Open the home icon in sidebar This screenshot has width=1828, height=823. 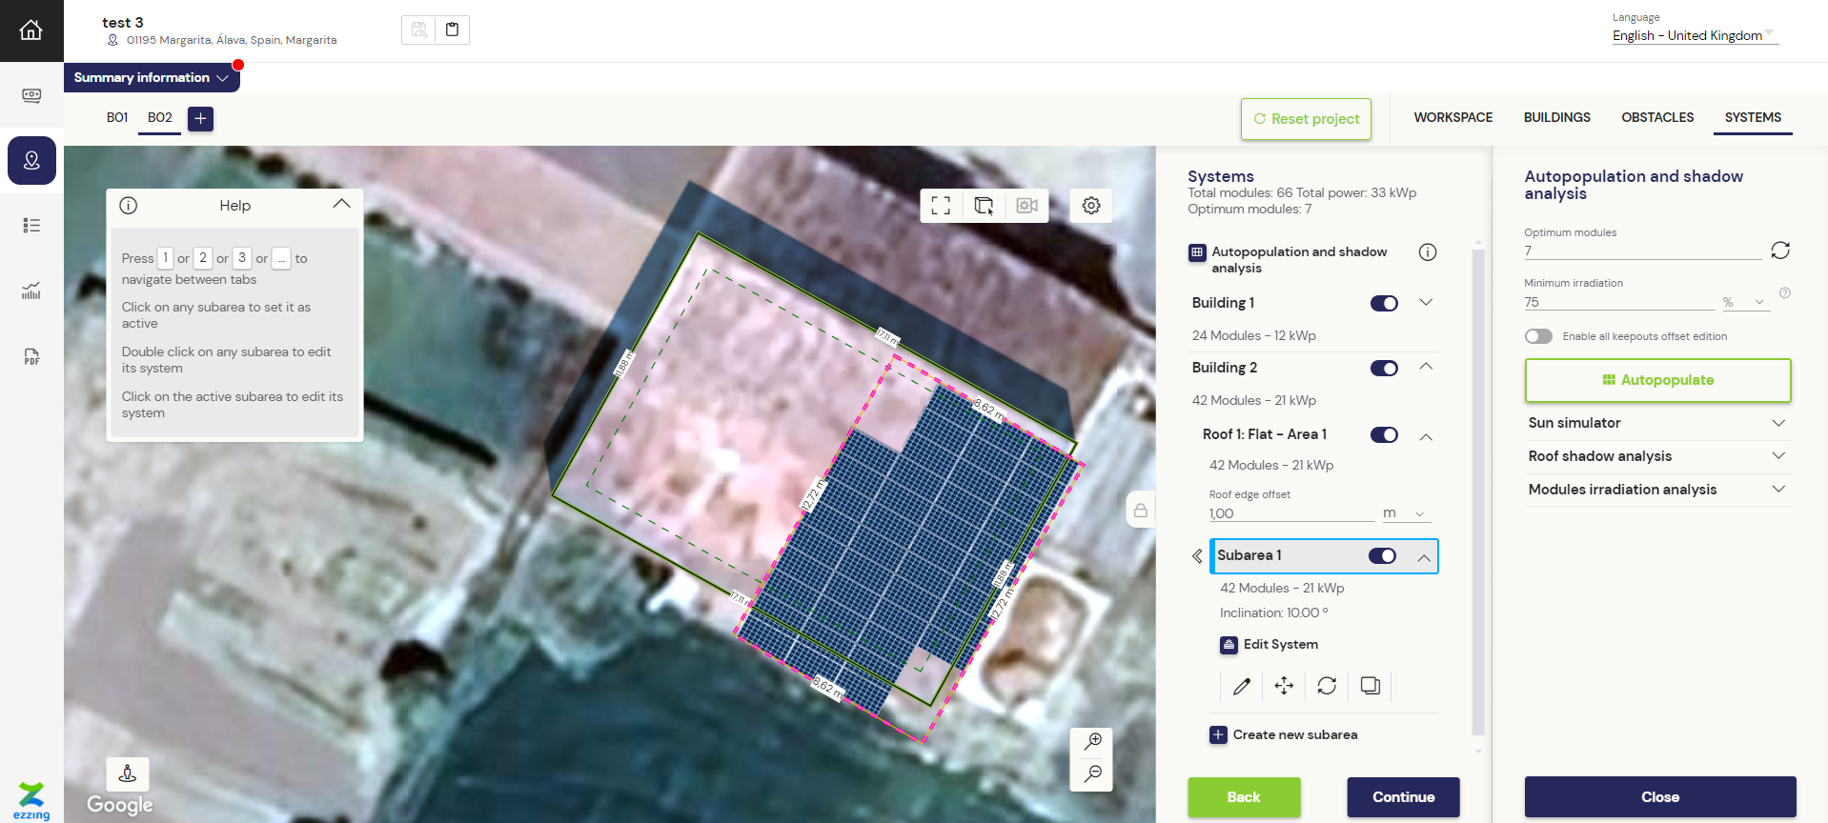pyautogui.click(x=31, y=30)
